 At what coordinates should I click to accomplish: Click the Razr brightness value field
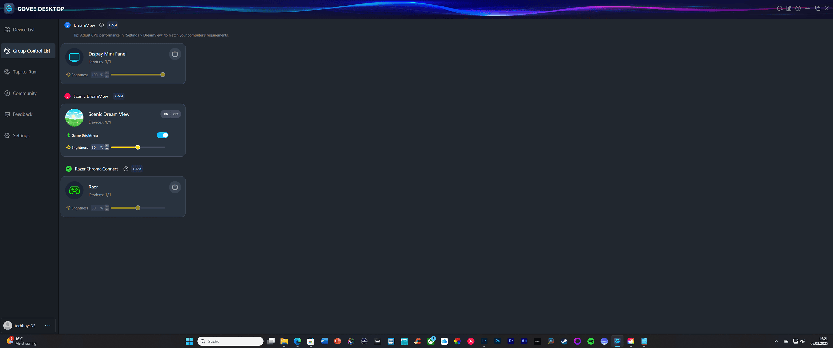(97, 208)
